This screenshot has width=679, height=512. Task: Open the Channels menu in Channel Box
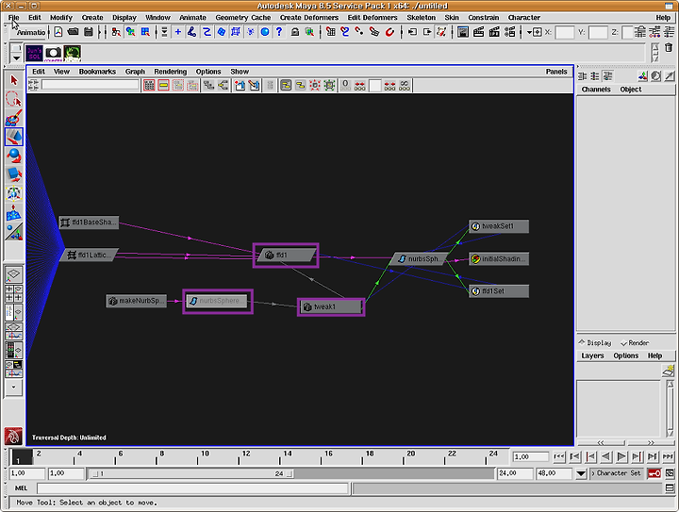pyautogui.click(x=596, y=90)
